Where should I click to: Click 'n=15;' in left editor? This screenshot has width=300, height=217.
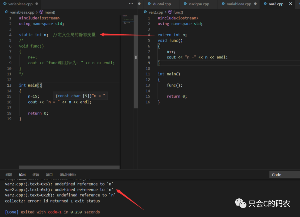coord(34,97)
